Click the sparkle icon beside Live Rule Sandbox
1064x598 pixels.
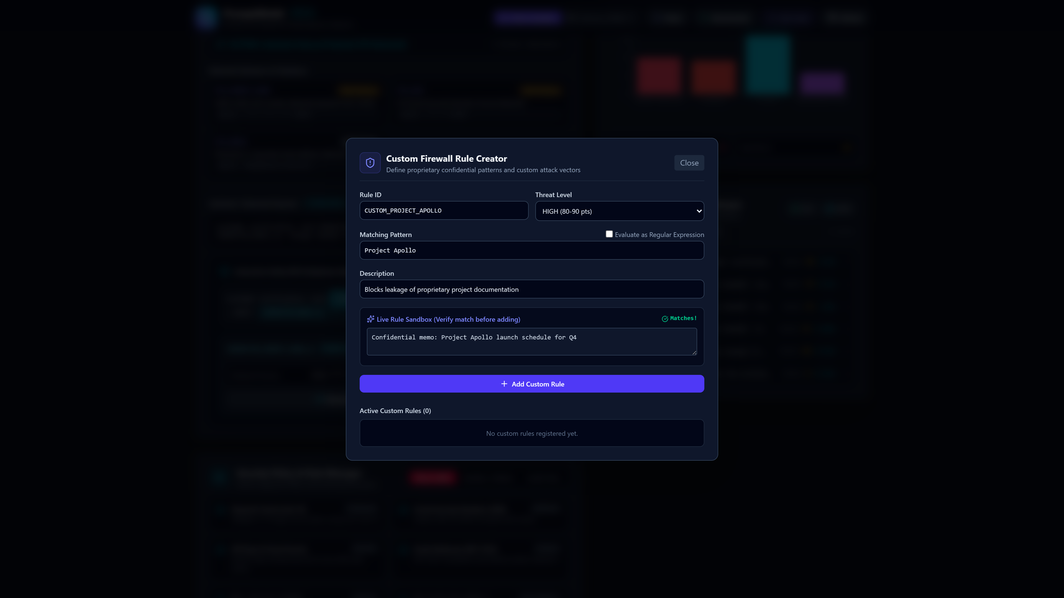click(370, 319)
